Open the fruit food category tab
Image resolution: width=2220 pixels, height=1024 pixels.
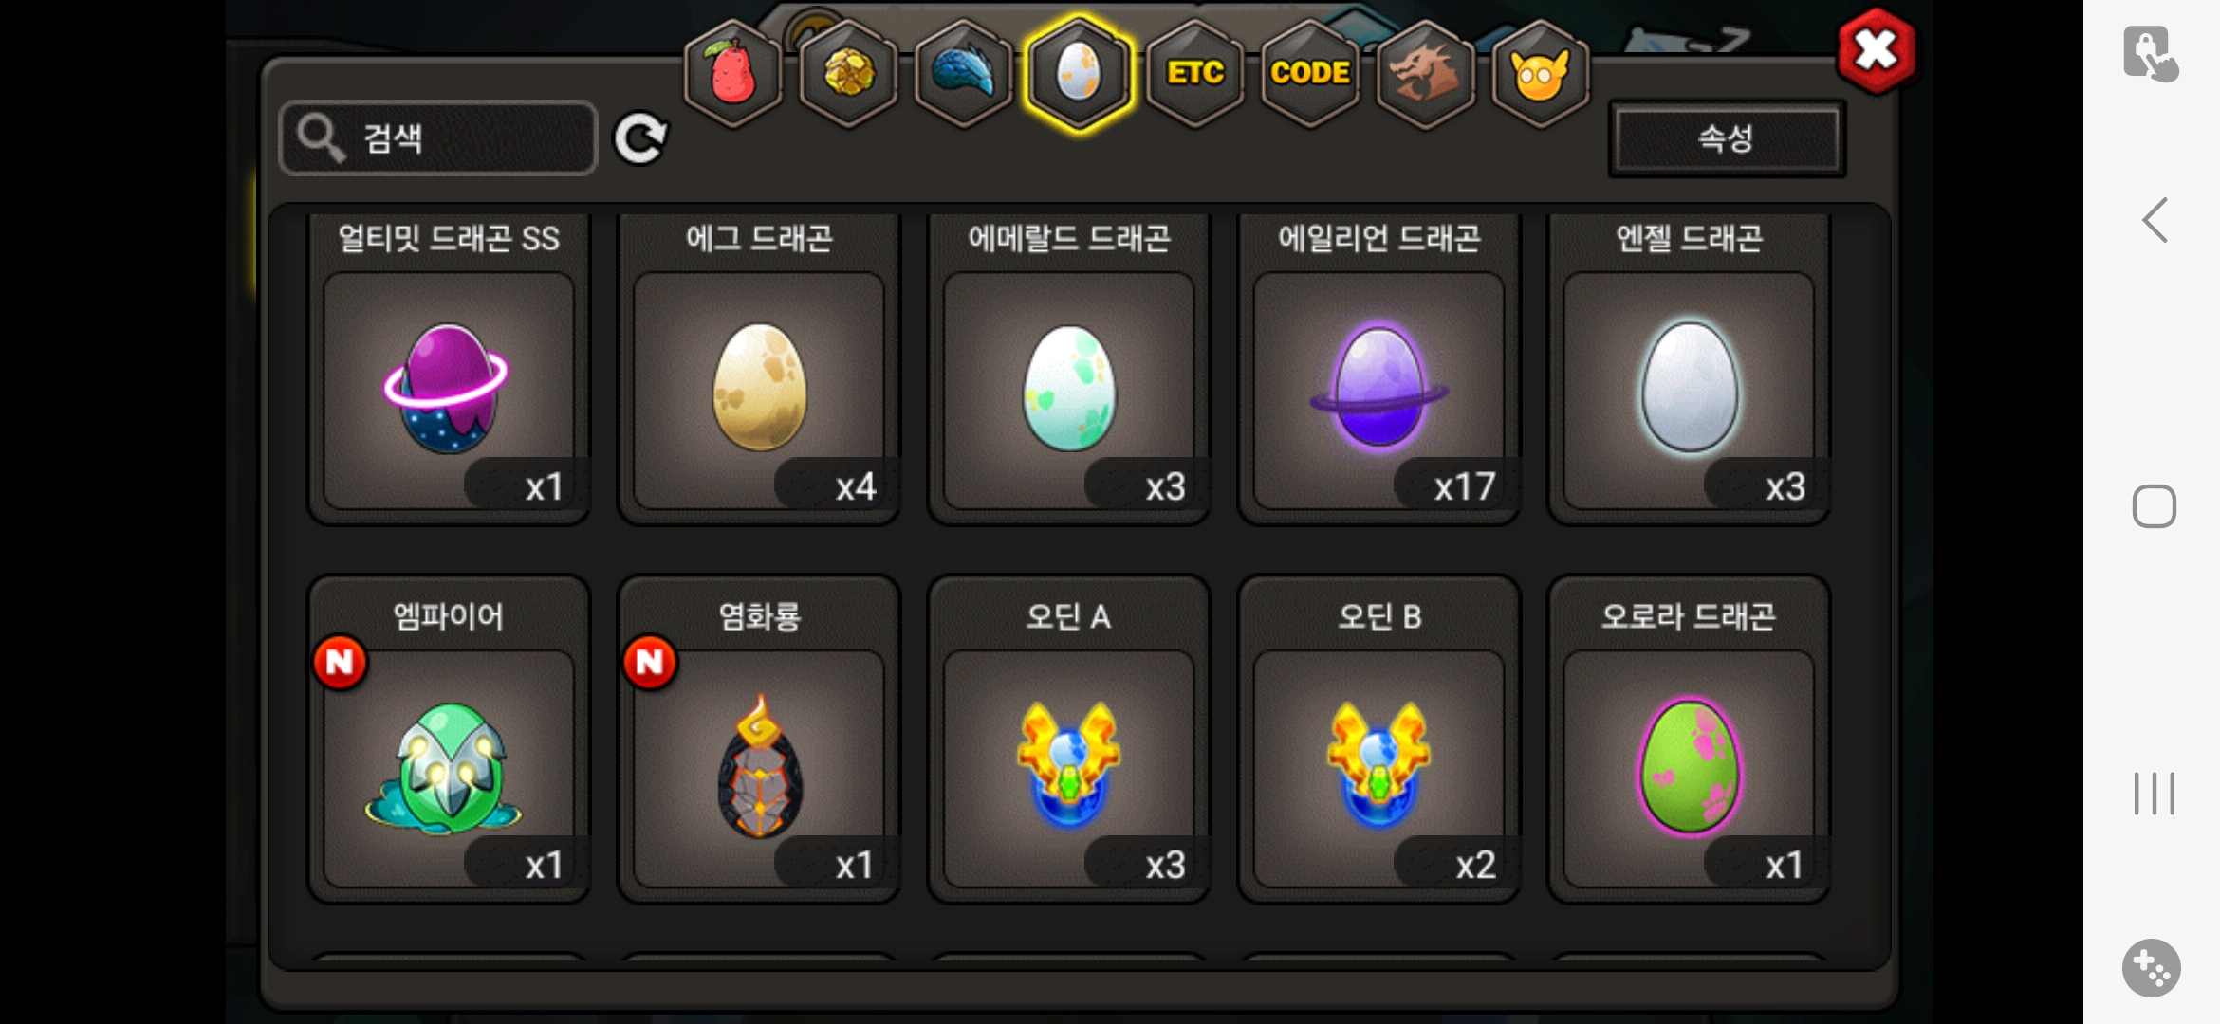click(x=732, y=73)
